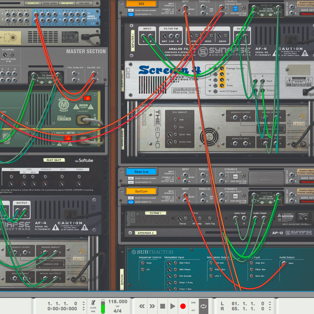
Task: Start playback with the play button
Action: point(173,306)
